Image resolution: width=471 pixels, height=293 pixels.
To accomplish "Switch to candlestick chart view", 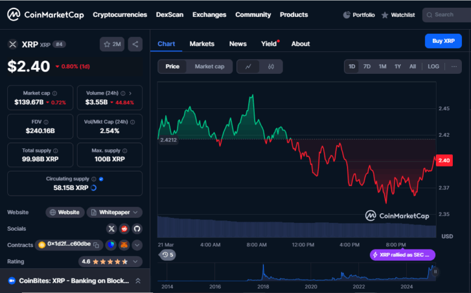I will click(271, 67).
